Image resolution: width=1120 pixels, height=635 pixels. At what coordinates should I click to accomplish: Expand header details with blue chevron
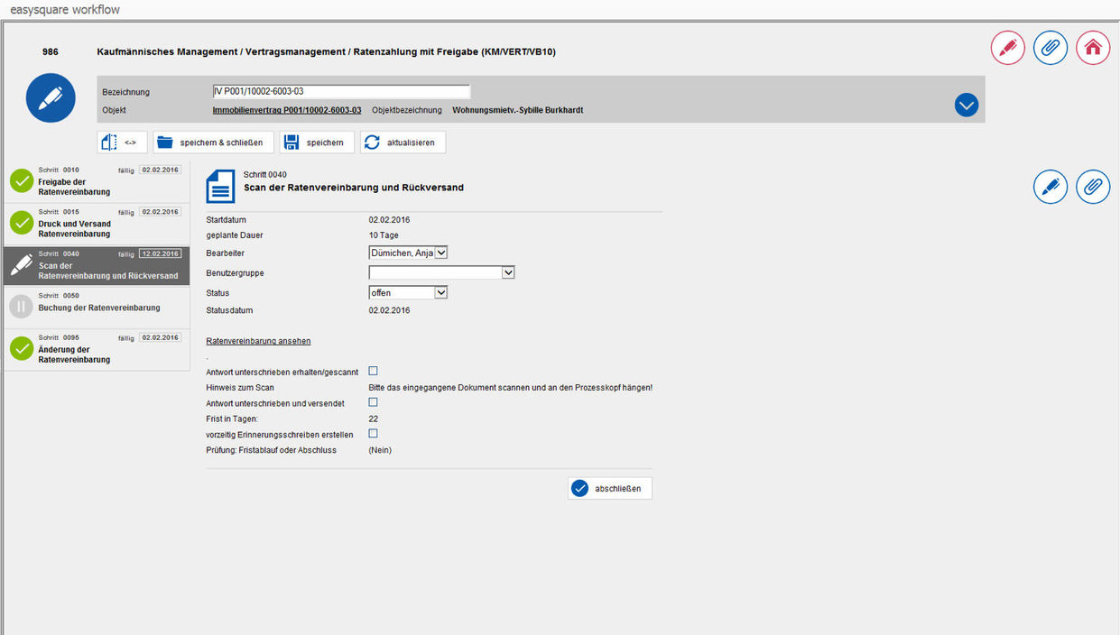(966, 106)
